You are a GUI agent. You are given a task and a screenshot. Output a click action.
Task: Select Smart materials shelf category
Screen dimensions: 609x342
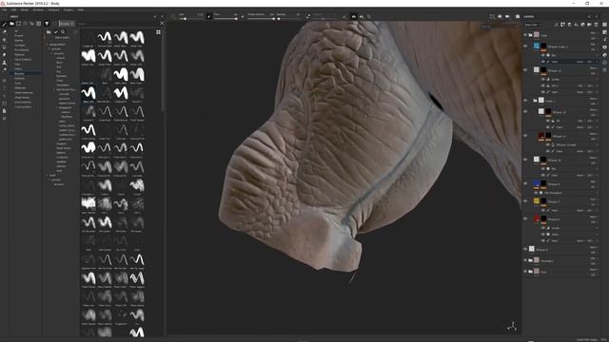point(24,93)
